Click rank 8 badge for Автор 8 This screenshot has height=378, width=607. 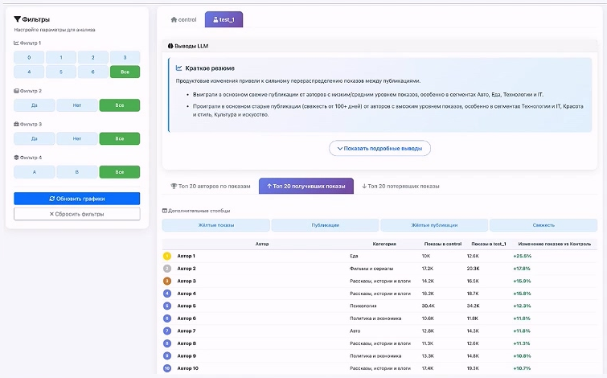[x=167, y=343]
